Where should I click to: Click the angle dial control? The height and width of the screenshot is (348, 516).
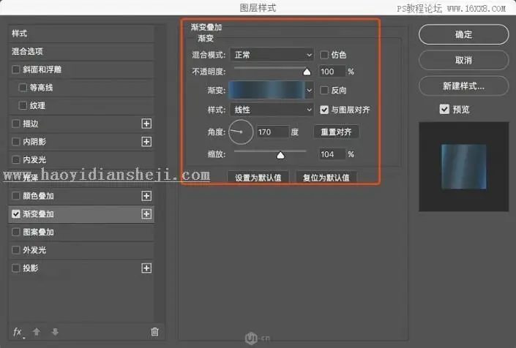(x=241, y=132)
